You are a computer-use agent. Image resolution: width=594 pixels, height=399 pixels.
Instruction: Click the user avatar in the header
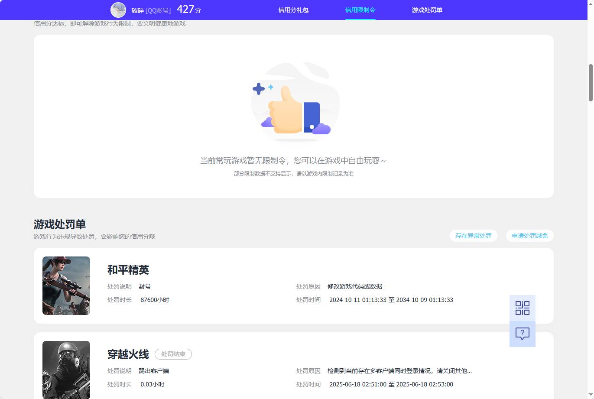pyautogui.click(x=118, y=10)
